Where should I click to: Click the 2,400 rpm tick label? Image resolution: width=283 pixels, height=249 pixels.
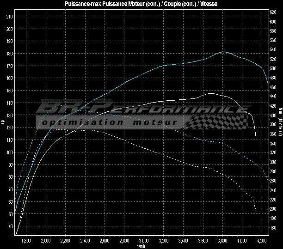coord(85,240)
